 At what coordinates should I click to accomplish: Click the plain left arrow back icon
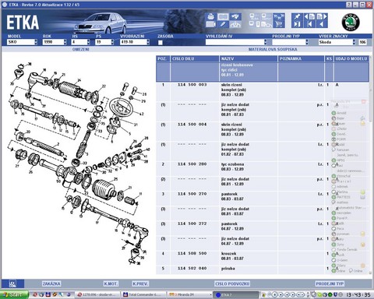(322, 24)
